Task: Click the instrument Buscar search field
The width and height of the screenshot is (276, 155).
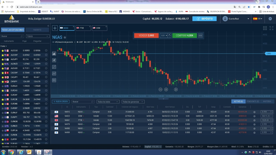Action: point(12,36)
